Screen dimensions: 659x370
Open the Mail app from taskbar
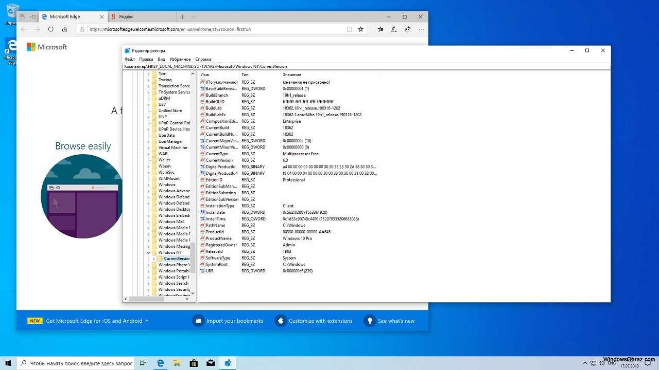click(x=210, y=363)
